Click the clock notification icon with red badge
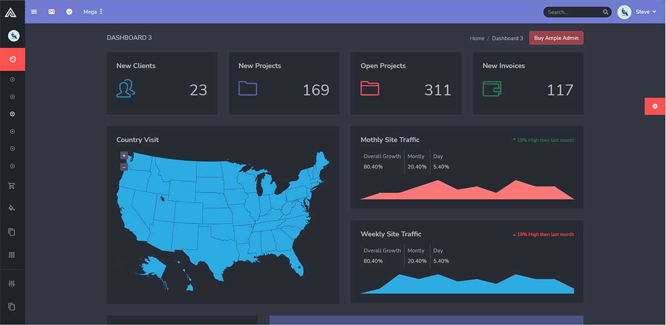The height and width of the screenshot is (325, 666). point(69,11)
